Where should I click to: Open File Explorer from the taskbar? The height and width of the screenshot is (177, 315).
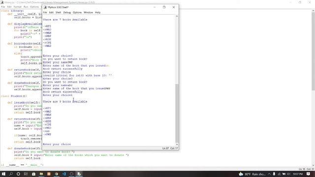[x=41, y=174]
